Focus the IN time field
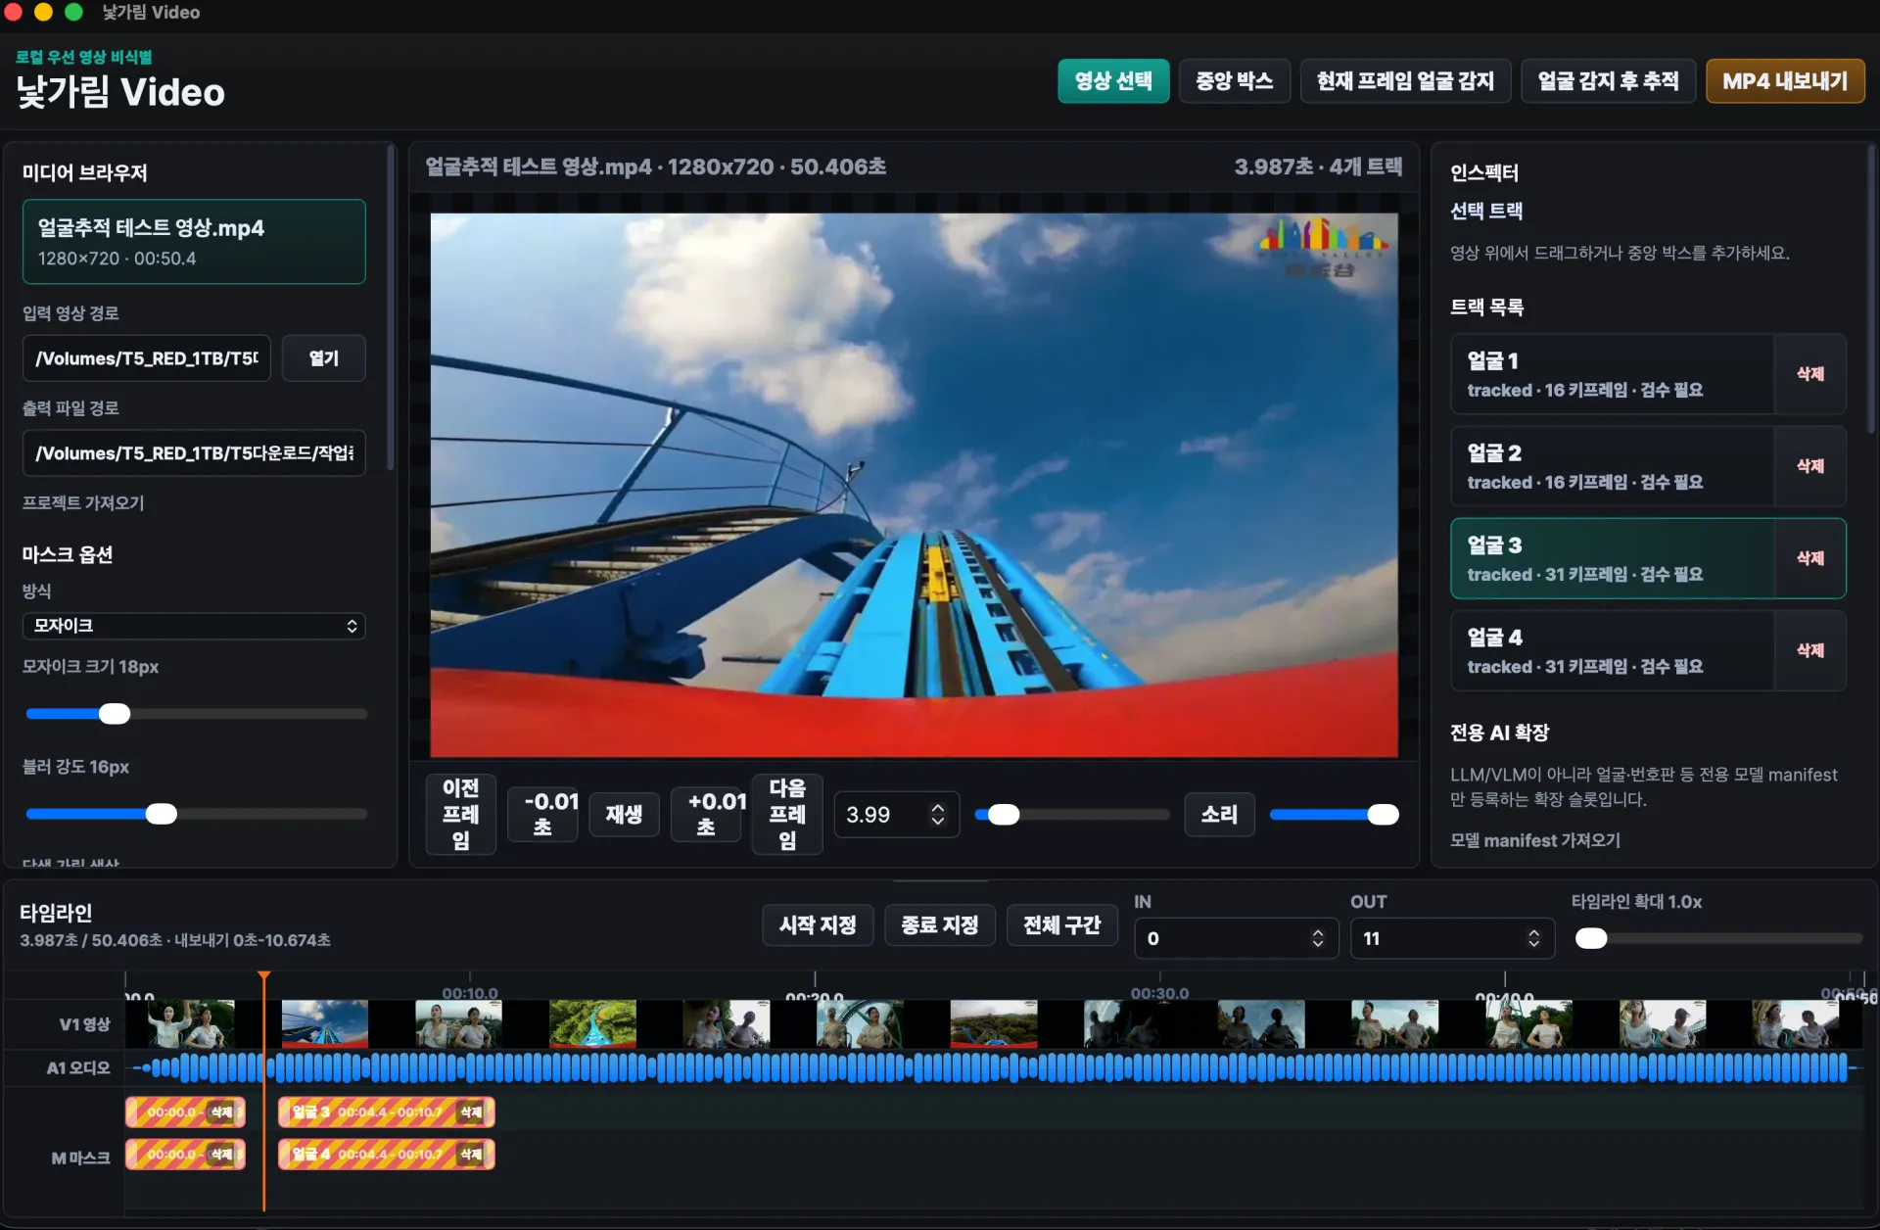Image resolution: width=1880 pixels, height=1230 pixels. [x=1236, y=938]
